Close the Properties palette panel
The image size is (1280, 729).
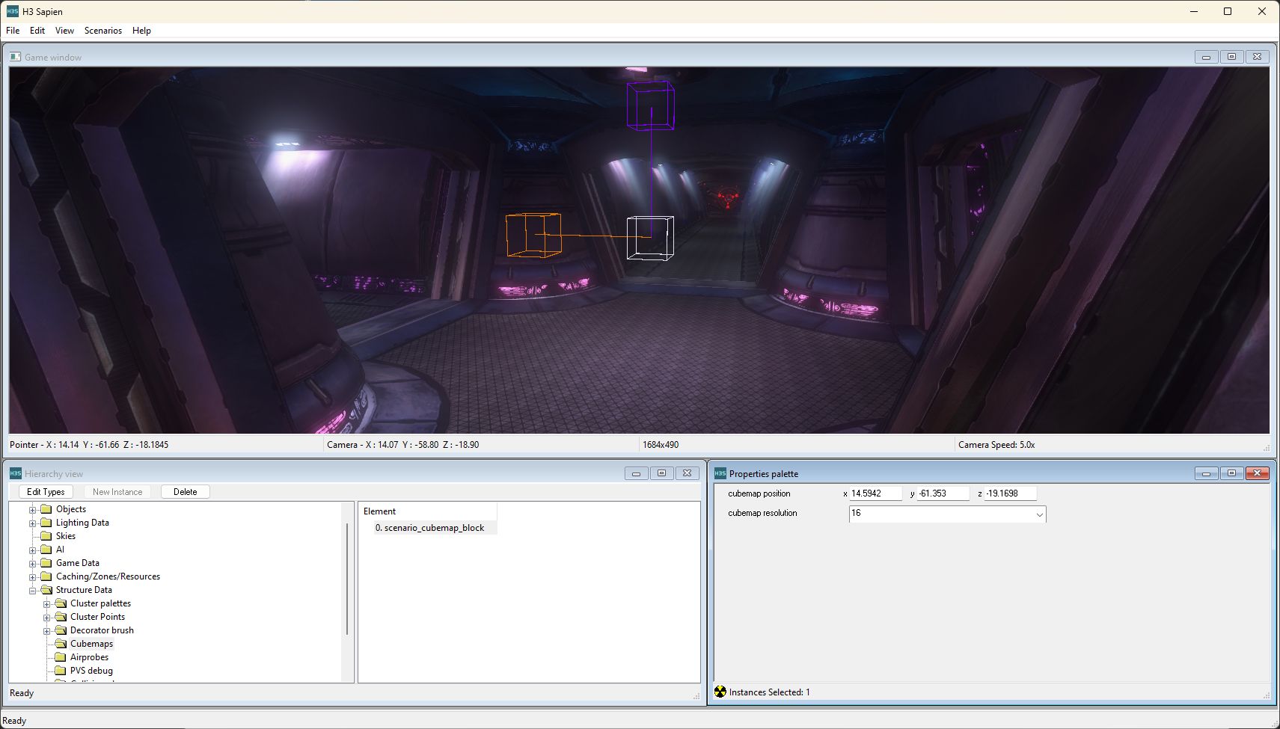[x=1257, y=473]
